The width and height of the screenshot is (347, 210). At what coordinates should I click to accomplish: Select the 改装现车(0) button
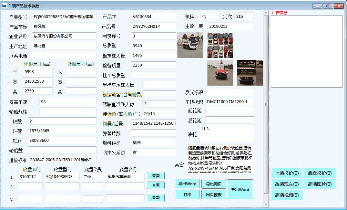(x=287, y=184)
